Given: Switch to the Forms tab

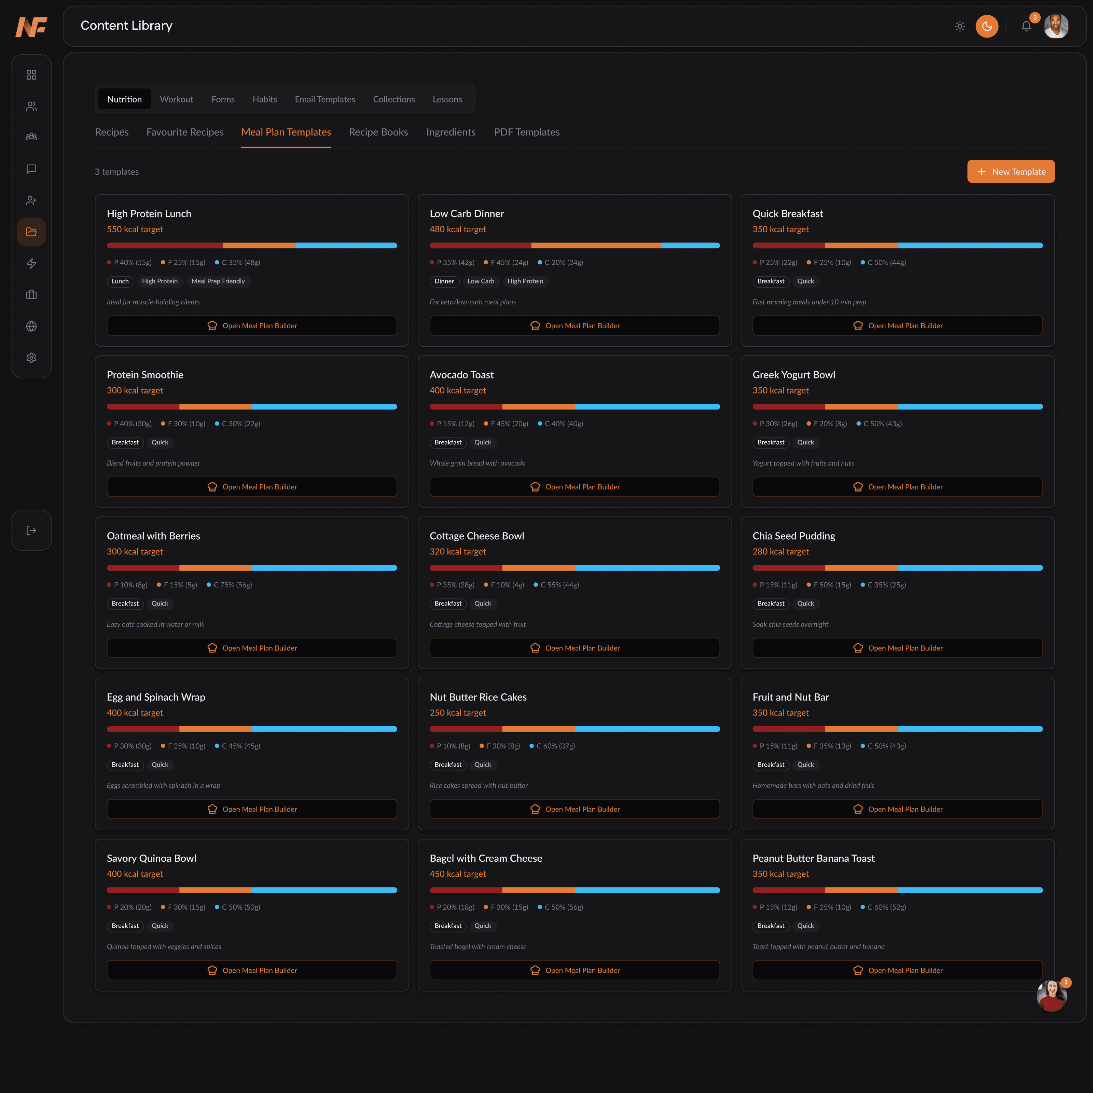Looking at the screenshot, I should coord(223,99).
